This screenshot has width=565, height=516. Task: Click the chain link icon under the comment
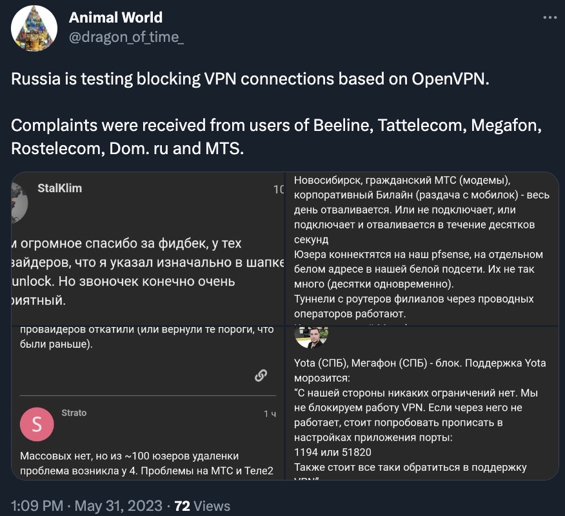click(x=261, y=375)
